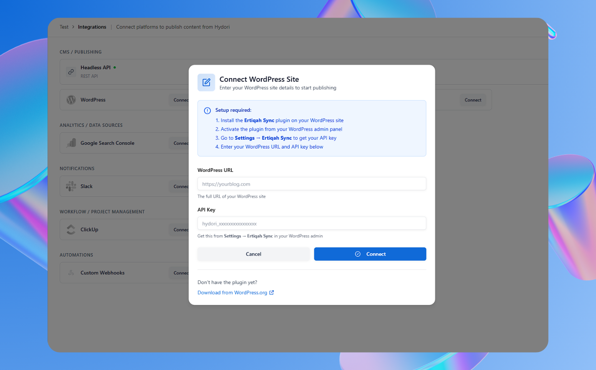
Task: Select Integrations in the breadcrumb
Action: click(92, 27)
